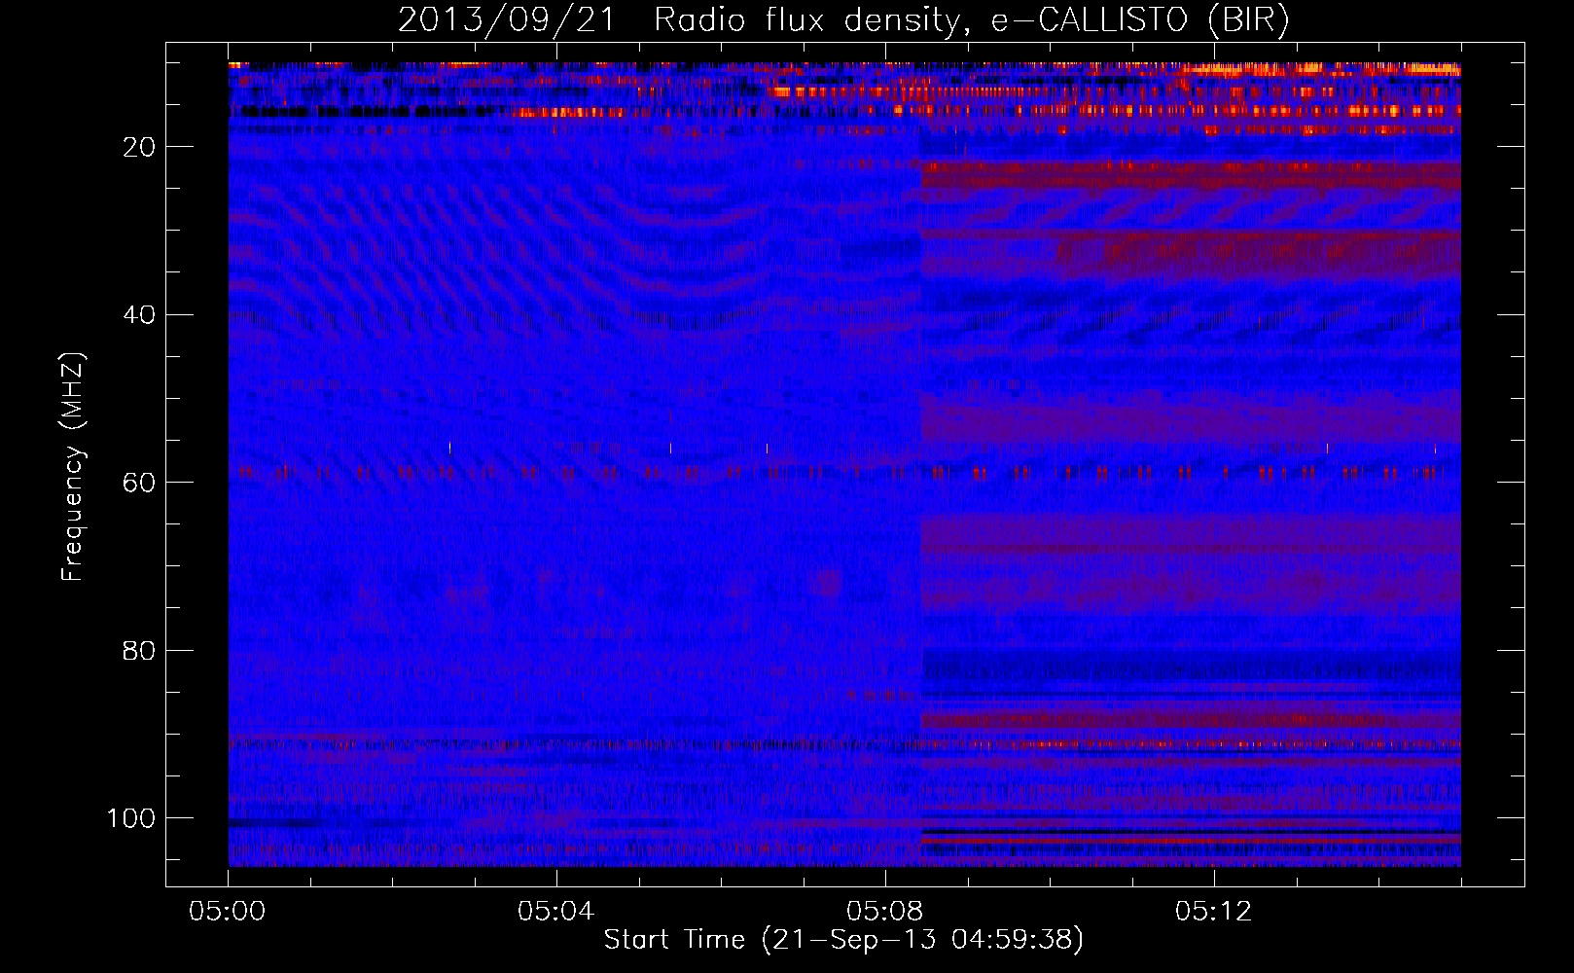Click the "05:04" time tick label
Image resolution: width=1574 pixels, height=973 pixels.
point(556,912)
